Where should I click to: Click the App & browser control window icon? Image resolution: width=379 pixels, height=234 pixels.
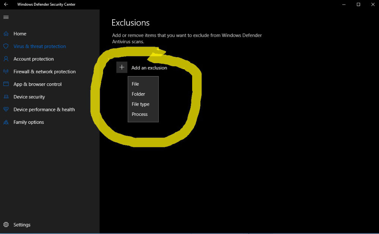6,84
